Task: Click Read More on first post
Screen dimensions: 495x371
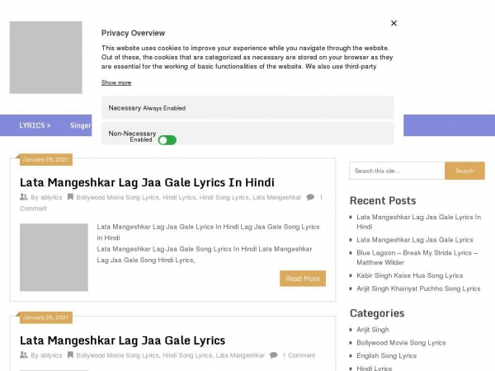Action: click(303, 279)
